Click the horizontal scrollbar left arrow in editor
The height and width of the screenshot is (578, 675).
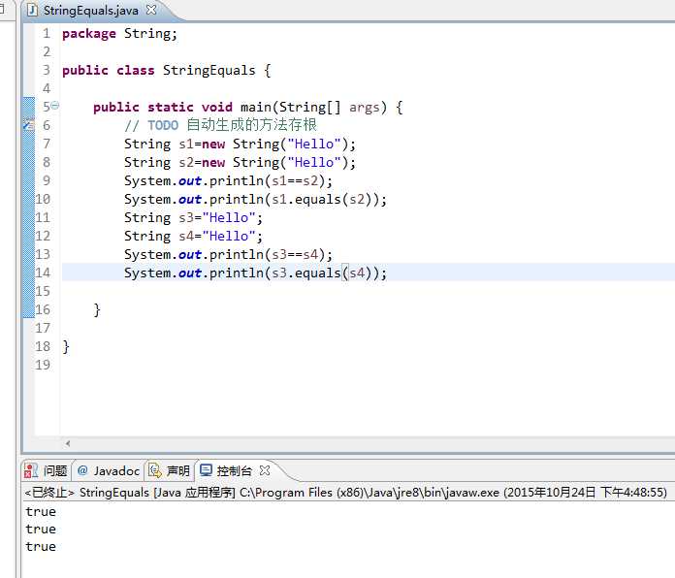[68, 443]
